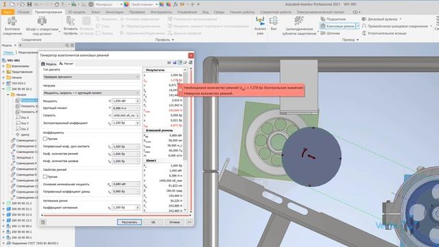
Task: Open Прямобочное шлицевое соединение generator
Action: click(395, 26)
